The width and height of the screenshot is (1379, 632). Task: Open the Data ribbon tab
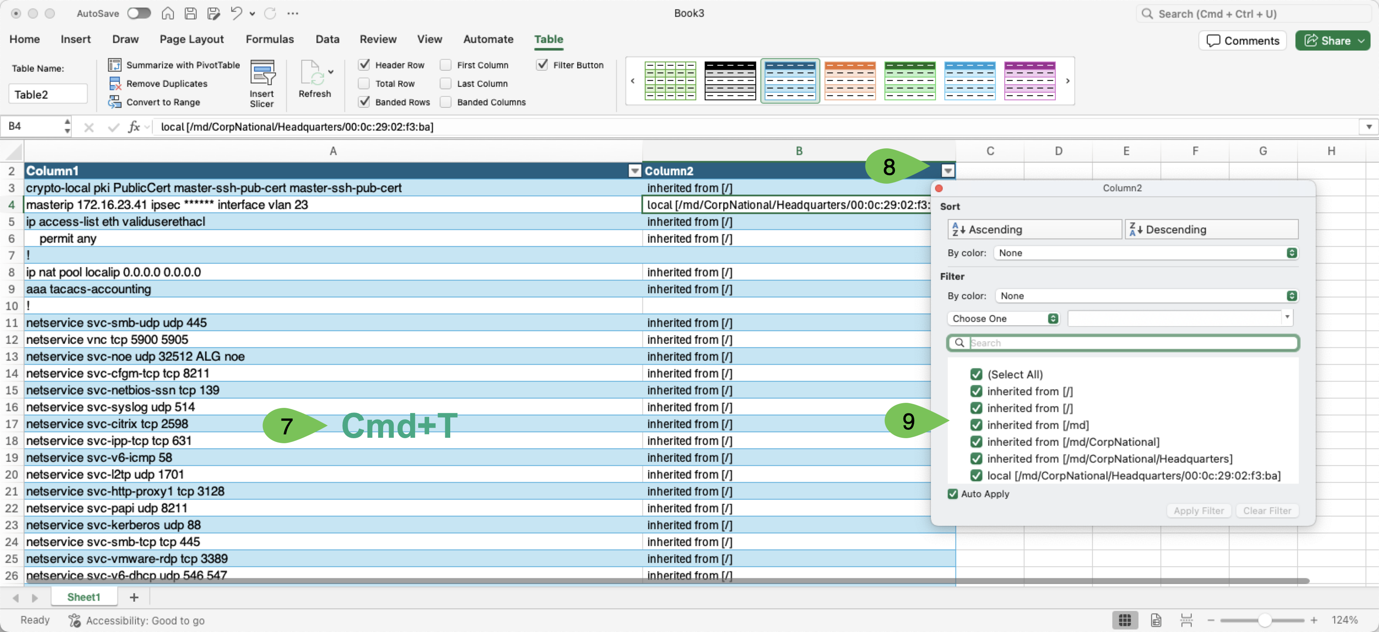click(x=327, y=39)
